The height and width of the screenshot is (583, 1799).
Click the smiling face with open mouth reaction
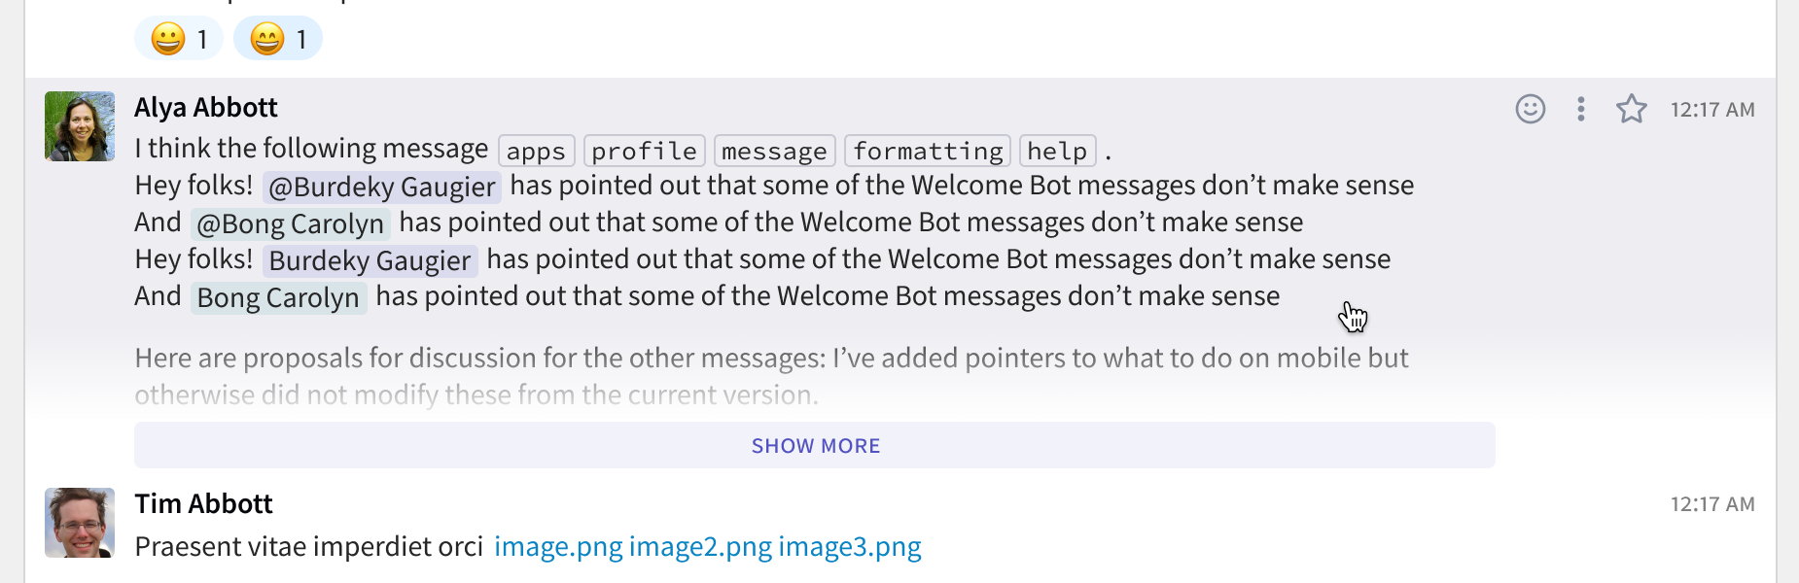[278, 39]
